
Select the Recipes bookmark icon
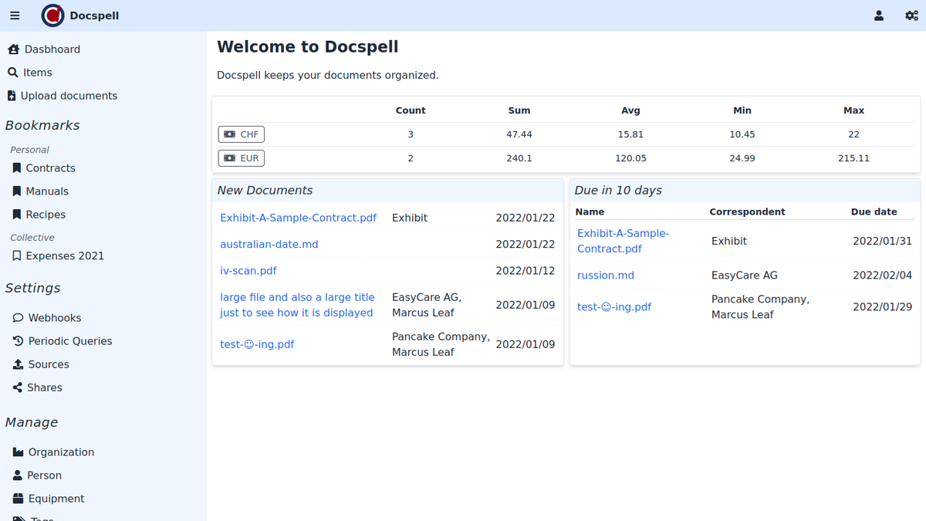coord(17,215)
